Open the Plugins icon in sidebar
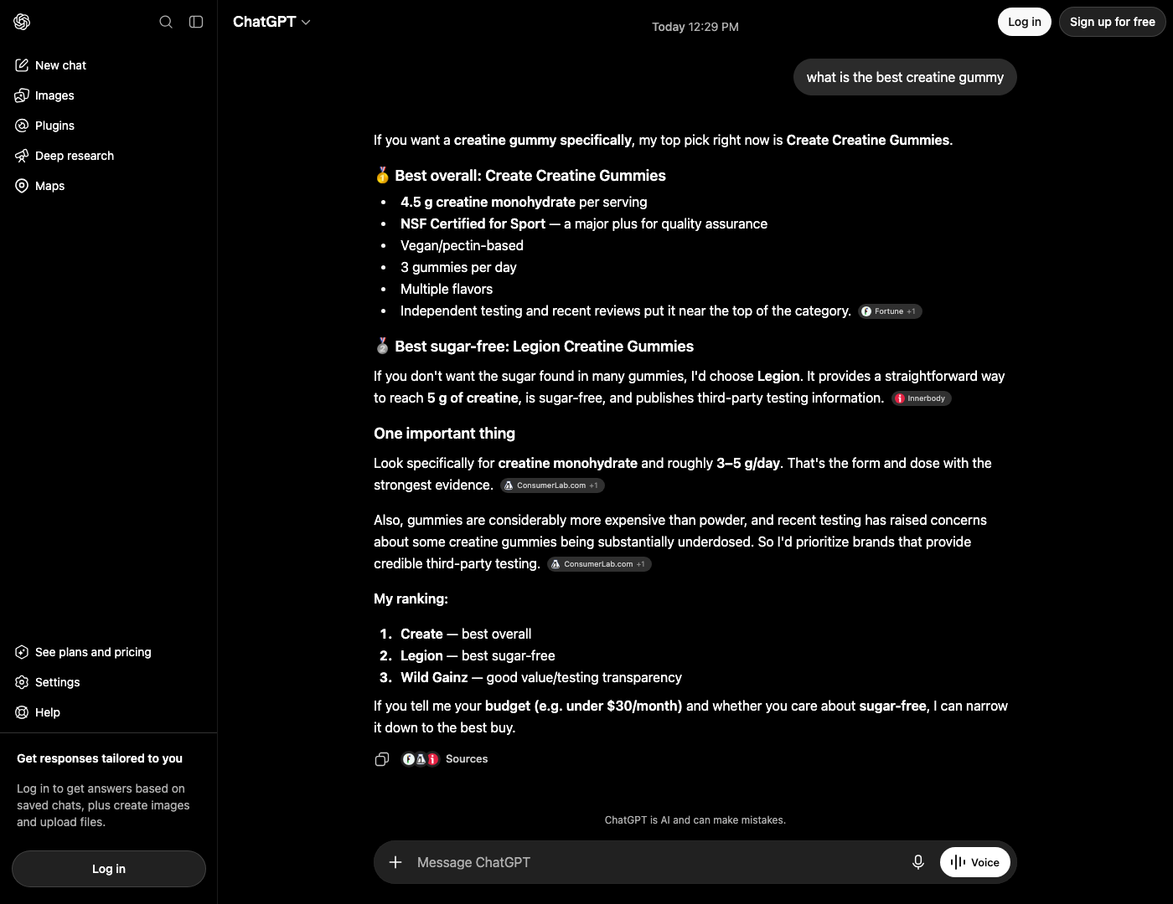 [22, 126]
